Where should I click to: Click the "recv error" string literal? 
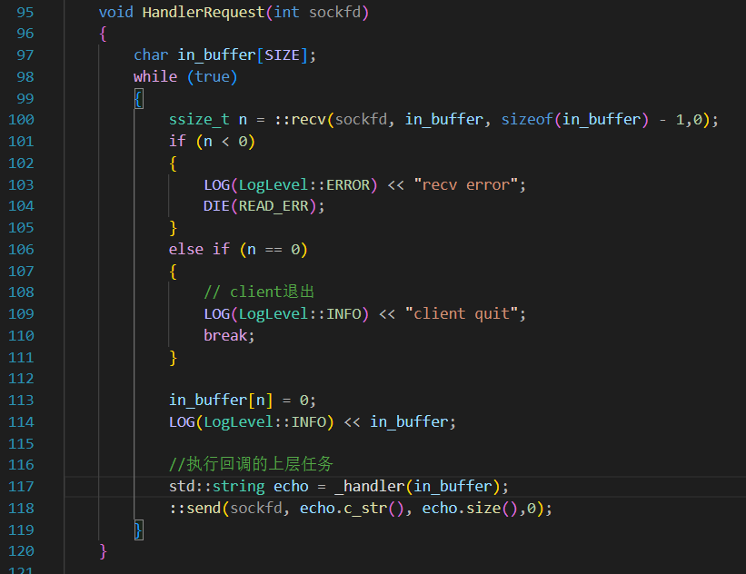(x=466, y=184)
